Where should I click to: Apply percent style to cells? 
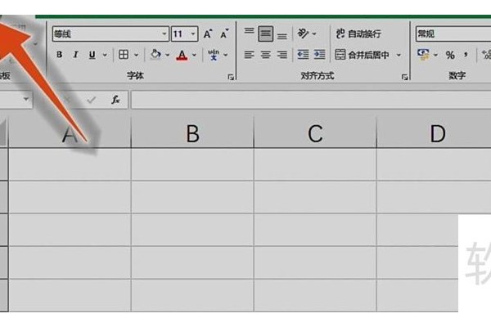449,55
